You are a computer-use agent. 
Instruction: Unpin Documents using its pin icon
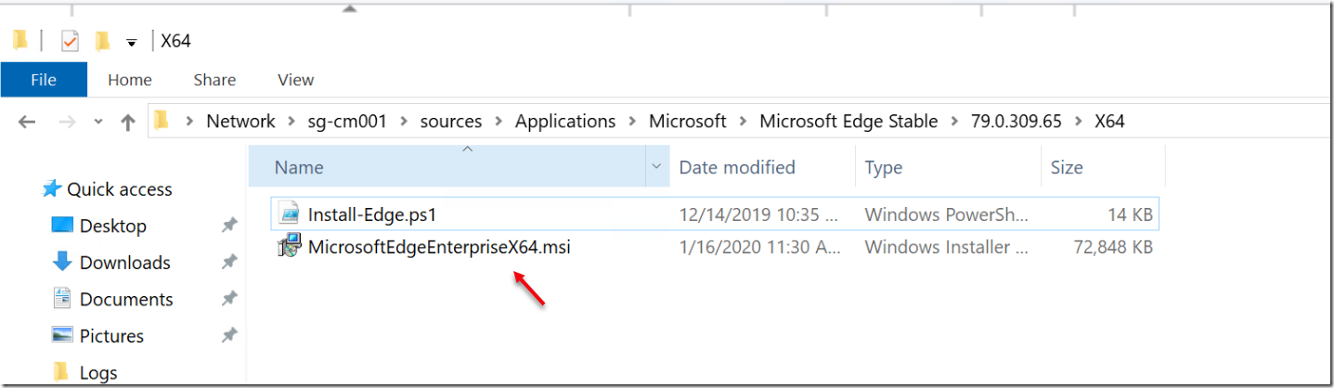[x=228, y=299]
